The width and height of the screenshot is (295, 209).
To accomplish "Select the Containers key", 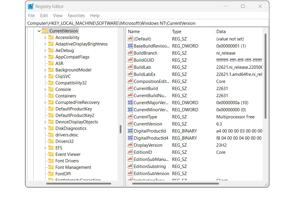I will [66, 96].
